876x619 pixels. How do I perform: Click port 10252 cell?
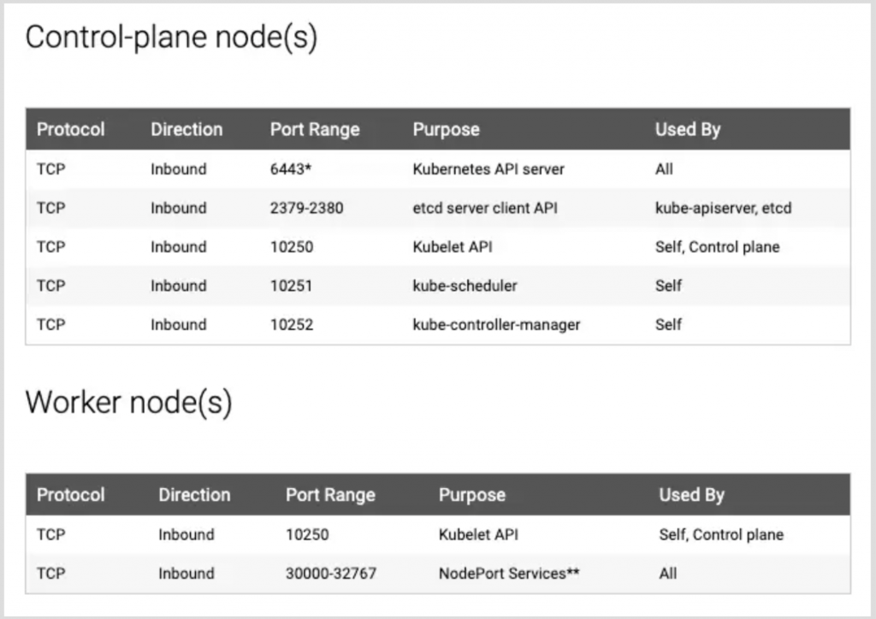point(292,325)
